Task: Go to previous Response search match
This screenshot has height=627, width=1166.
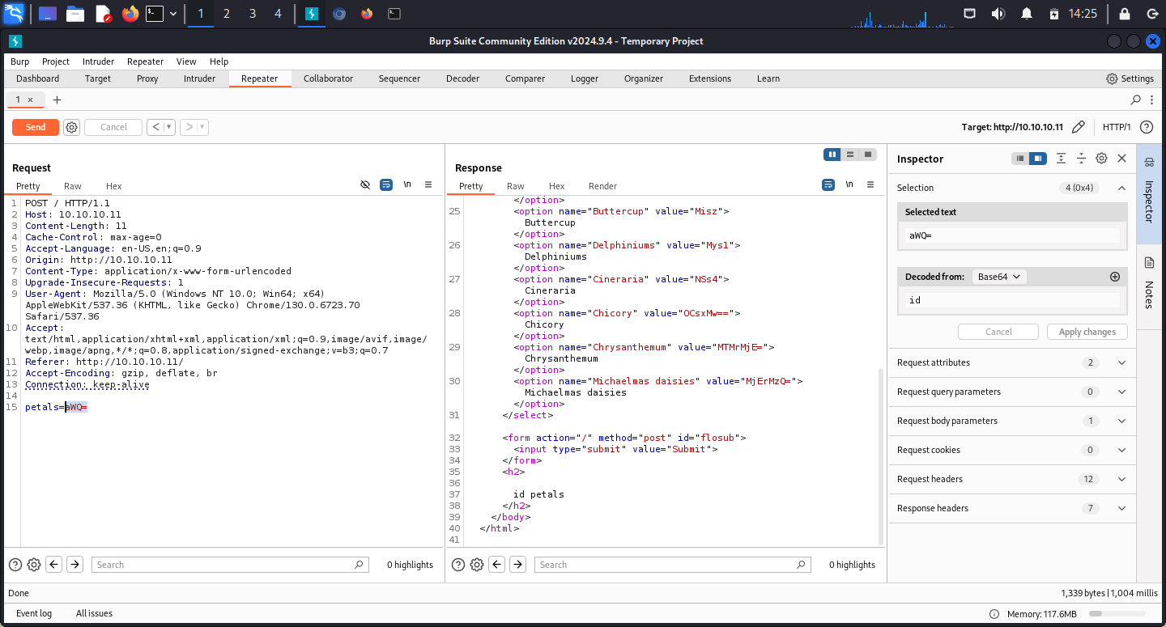Action: click(x=496, y=565)
